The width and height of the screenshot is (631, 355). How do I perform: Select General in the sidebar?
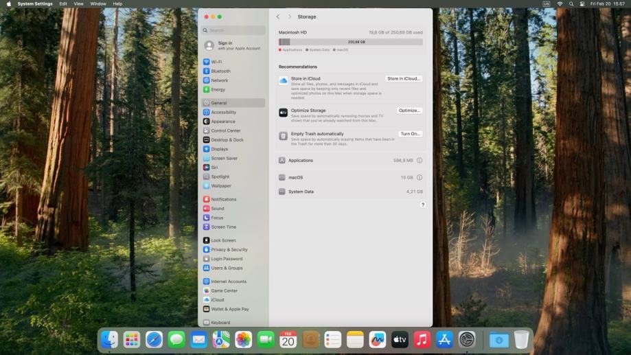click(233, 103)
